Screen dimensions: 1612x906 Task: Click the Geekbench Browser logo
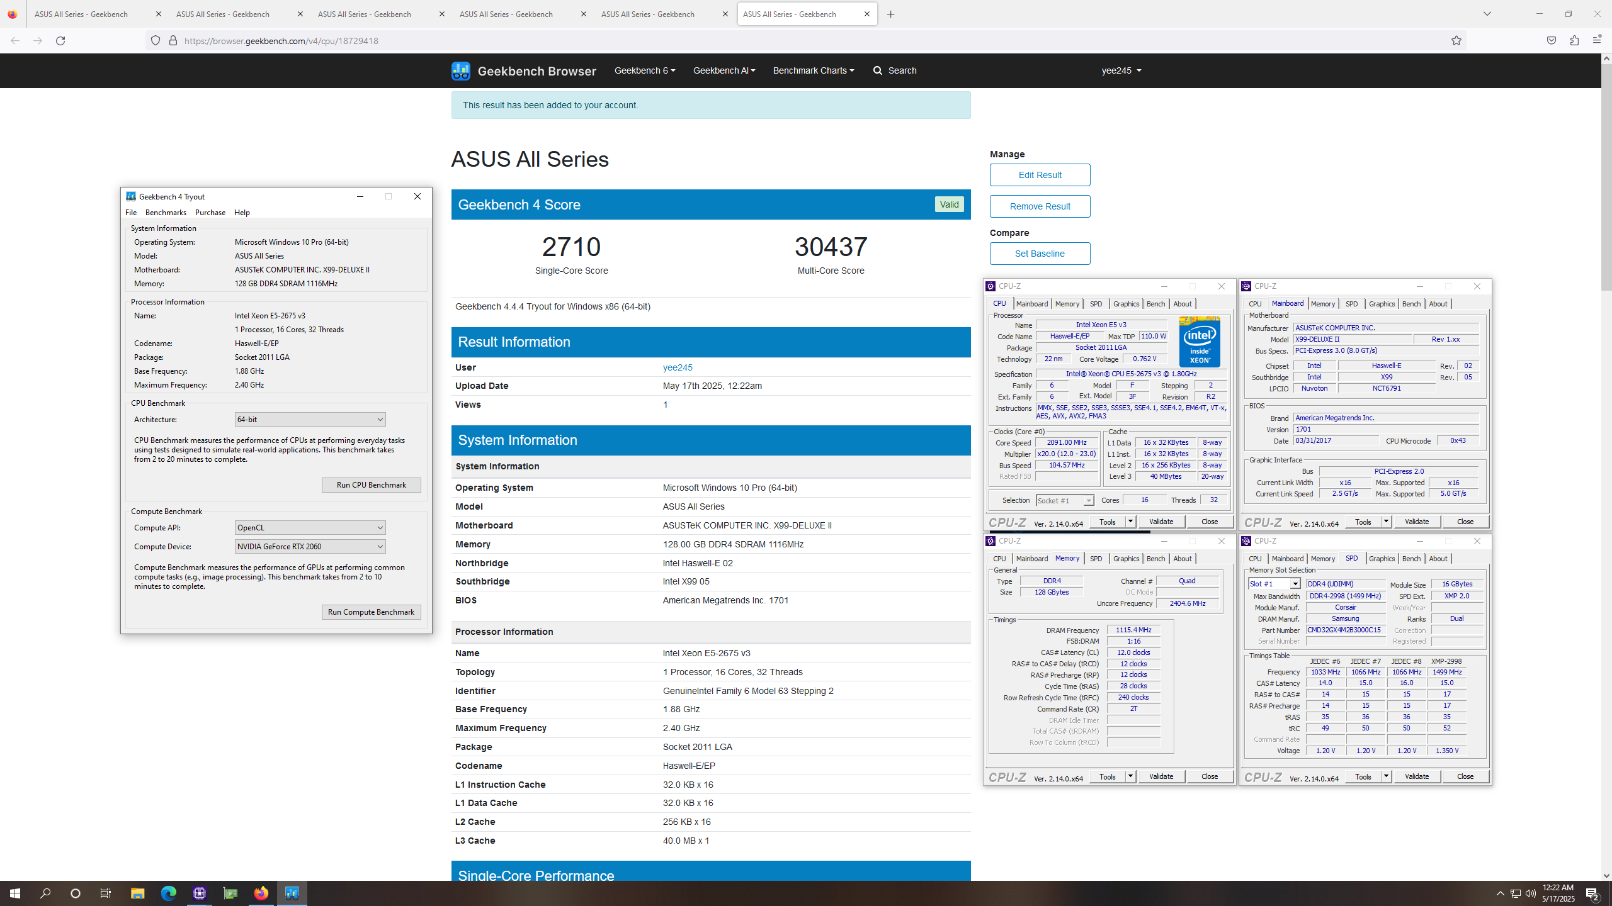click(524, 70)
